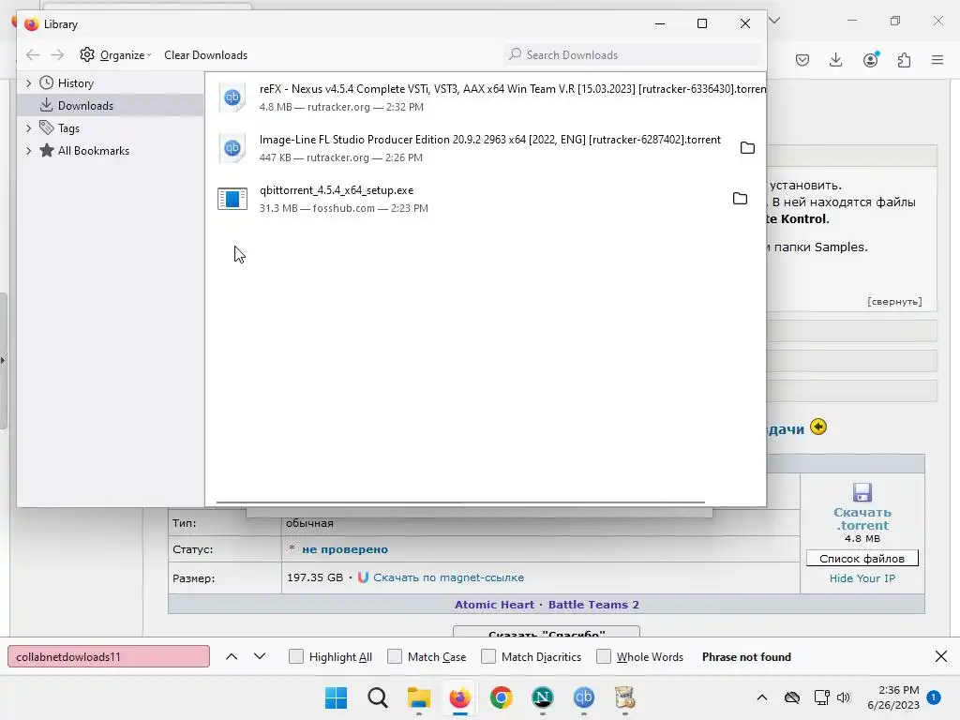Click Список файлов button
Viewport: 960px width, 720px height.
click(x=862, y=559)
